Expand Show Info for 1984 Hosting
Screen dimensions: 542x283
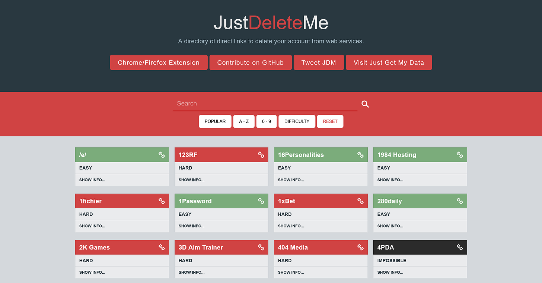pyautogui.click(x=390, y=180)
